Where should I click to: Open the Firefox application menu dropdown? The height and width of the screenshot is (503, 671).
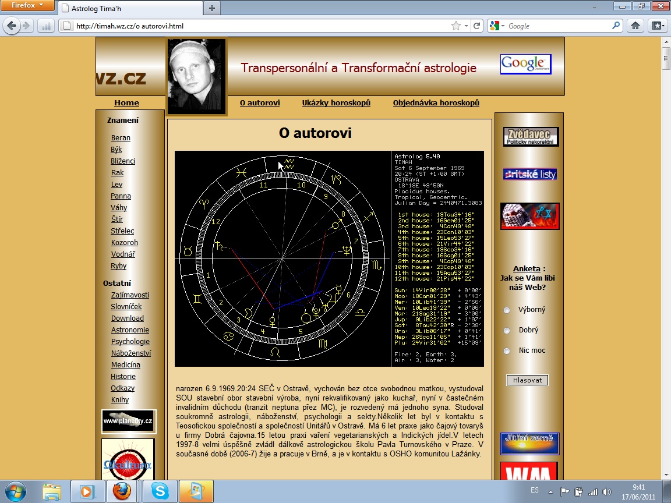click(x=28, y=6)
